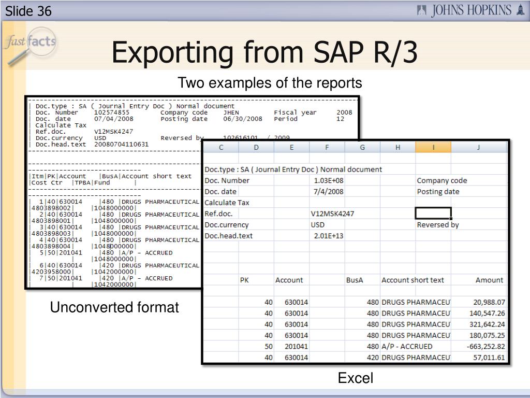The height and width of the screenshot is (398, 530).
Task: Click the 'Doc. Number' cell in Excel
Action: click(227, 181)
